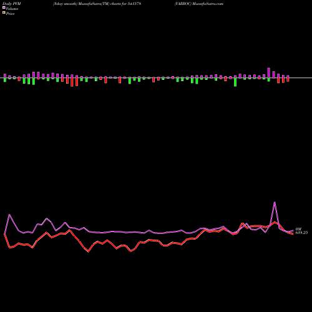Click the '638.25' price value label

301,233
